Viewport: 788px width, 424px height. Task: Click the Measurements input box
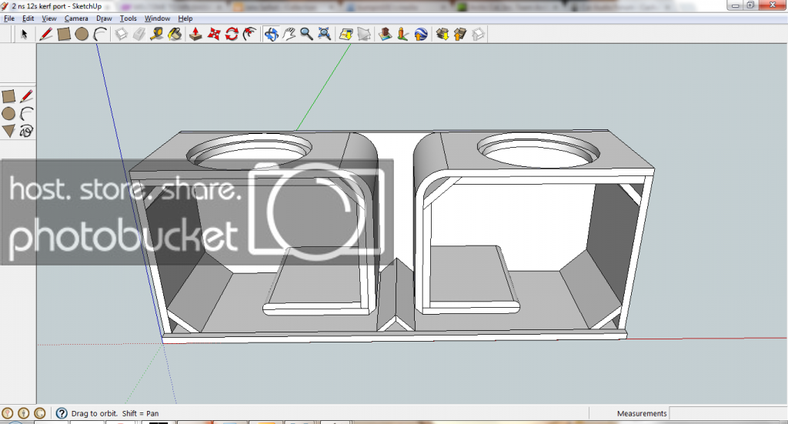coord(728,413)
